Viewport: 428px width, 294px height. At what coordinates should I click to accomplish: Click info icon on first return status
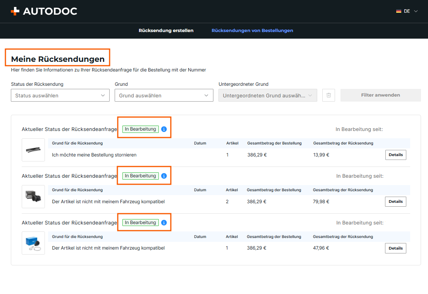point(164,129)
